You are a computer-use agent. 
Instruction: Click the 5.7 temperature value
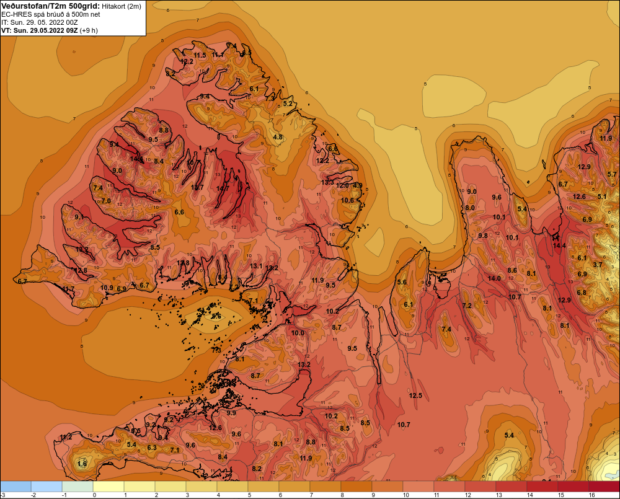(x=612, y=174)
